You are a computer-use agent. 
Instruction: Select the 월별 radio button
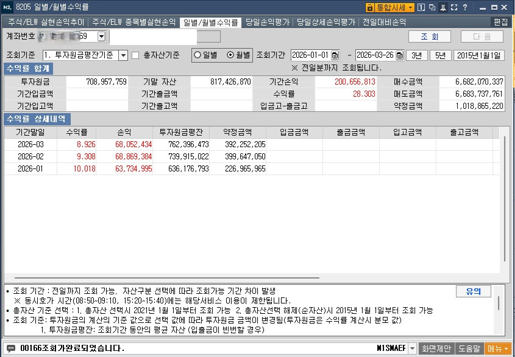coord(230,55)
